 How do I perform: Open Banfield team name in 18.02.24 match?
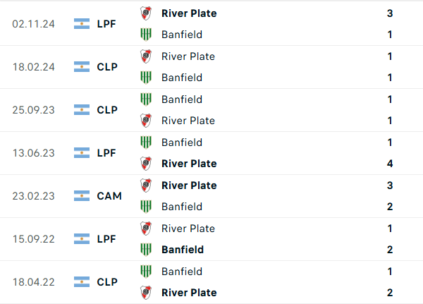(181, 77)
